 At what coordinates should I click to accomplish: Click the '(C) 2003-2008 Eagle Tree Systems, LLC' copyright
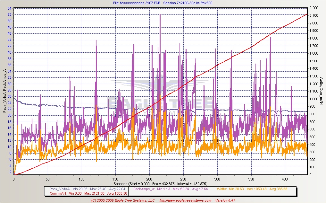coord(123,200)
